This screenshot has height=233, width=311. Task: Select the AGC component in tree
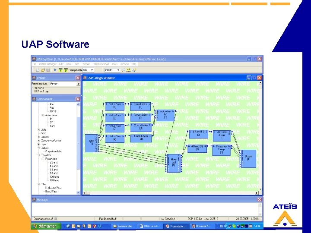pyautogui.click(x=44, y=133)
